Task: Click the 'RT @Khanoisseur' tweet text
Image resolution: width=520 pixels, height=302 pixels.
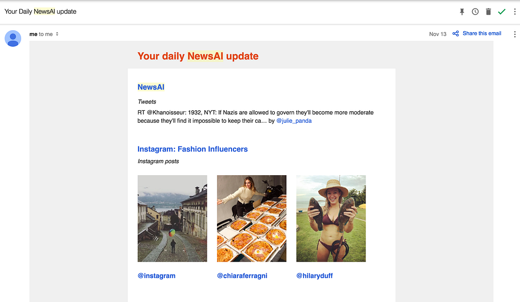Action: pos(255,116)
